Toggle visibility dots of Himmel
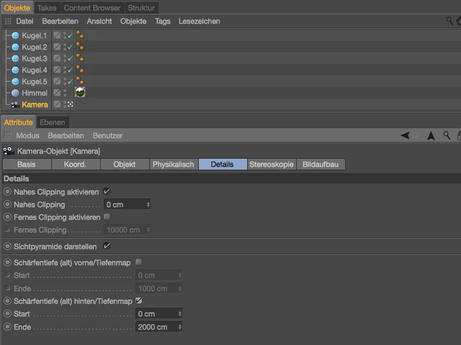This screenshot has height=345, width=461. [65, 93]
